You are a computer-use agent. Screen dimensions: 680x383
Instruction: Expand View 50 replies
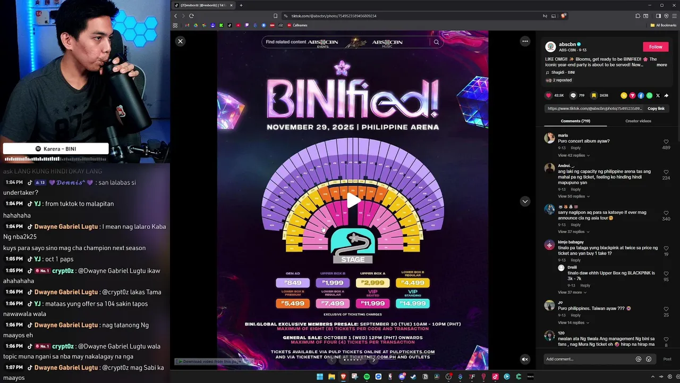[574, 196]
